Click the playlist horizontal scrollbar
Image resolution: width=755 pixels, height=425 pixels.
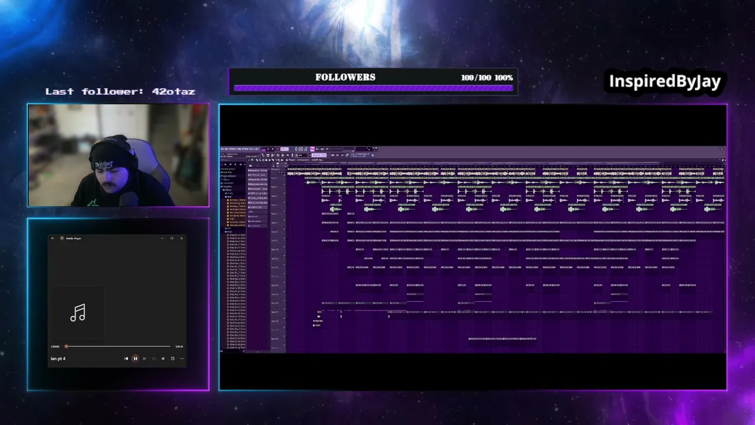pyautogui.click(x=505, y=164)
